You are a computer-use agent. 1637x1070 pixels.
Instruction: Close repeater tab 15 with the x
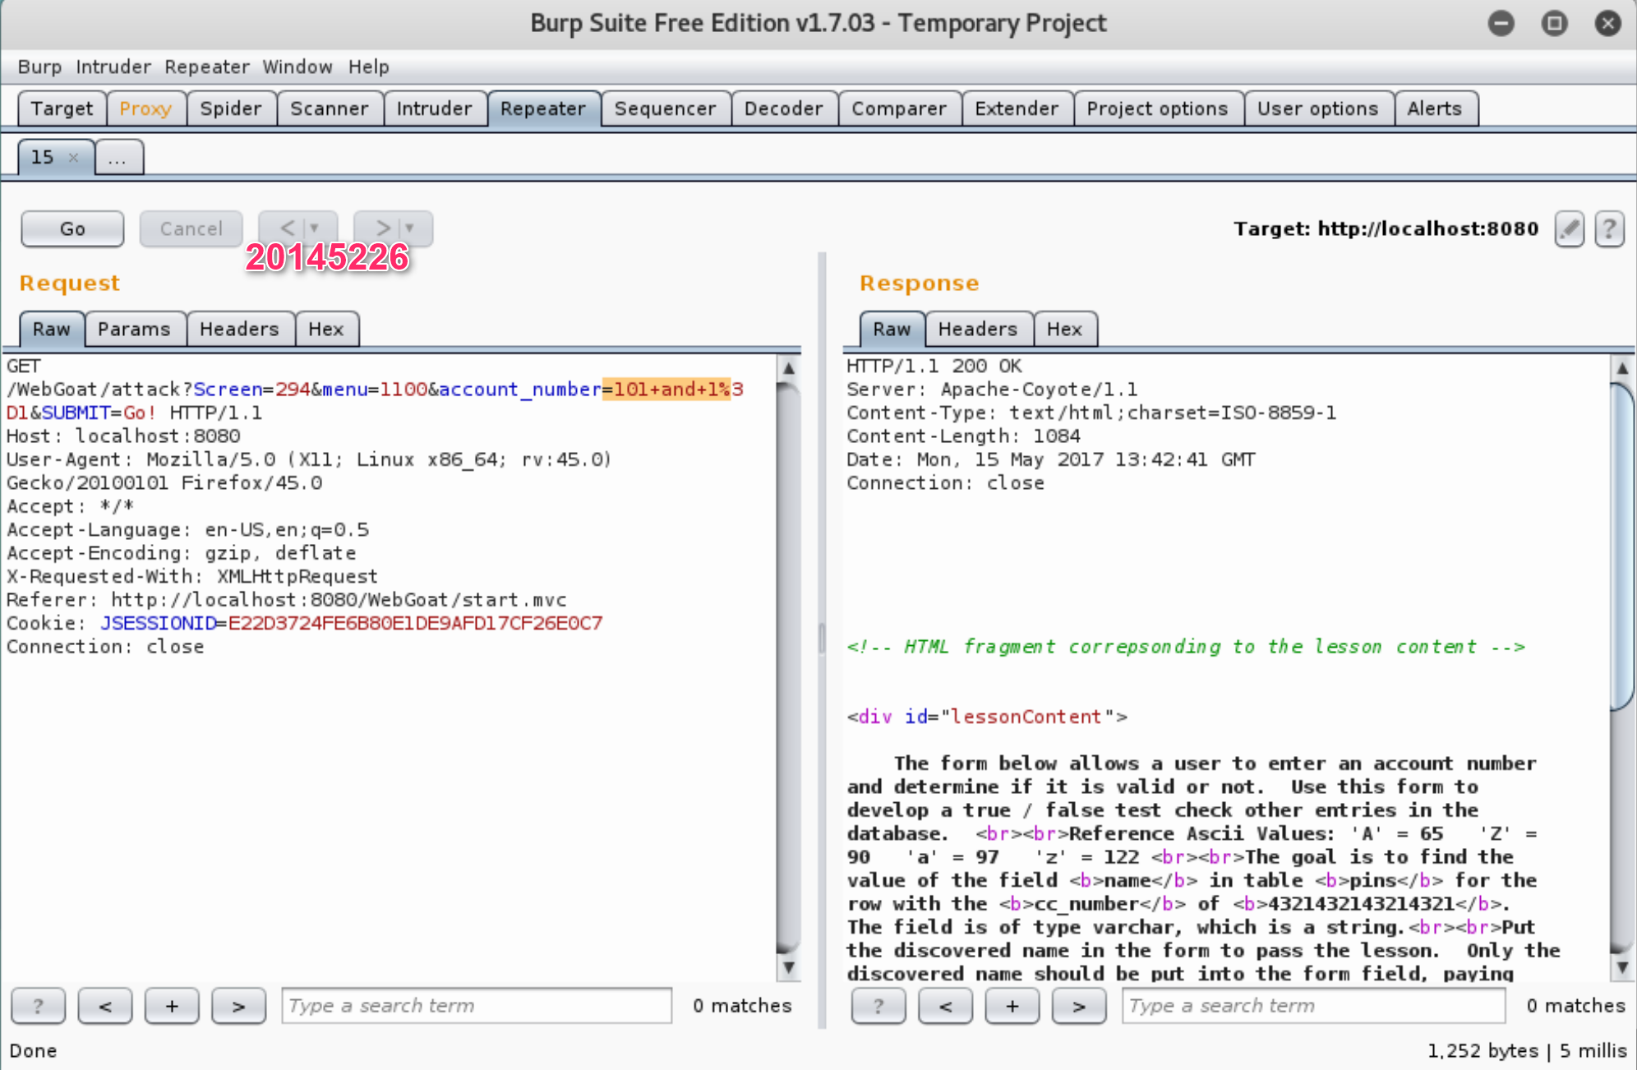pos(73,157)
